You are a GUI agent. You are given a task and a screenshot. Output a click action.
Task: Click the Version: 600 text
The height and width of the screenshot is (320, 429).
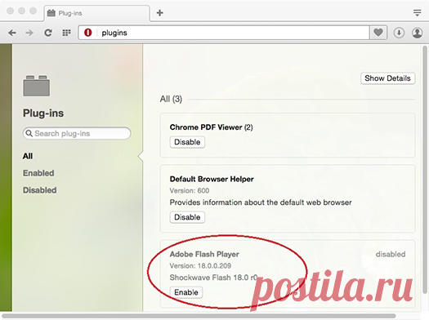[x=190, y=190]
